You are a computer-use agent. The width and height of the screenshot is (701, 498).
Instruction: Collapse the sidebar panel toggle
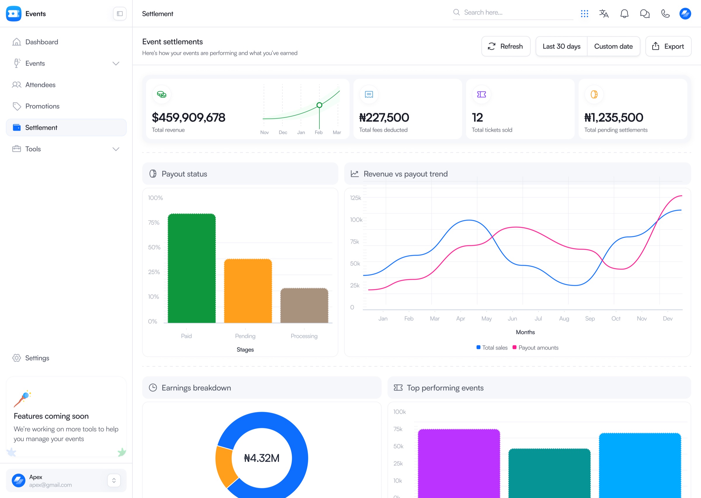(120, 13)
